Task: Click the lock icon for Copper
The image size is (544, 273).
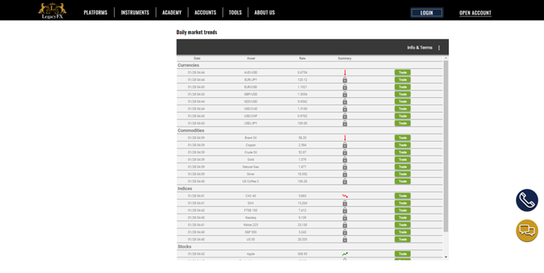Action: tap(345, 145)
